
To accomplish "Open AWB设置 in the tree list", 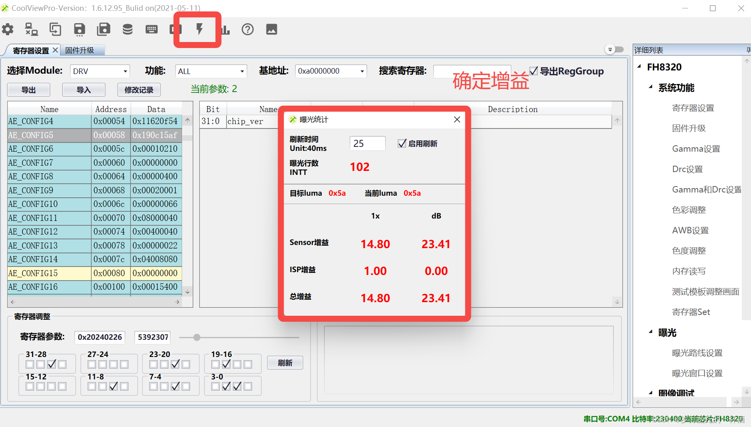I will pos(690,231).
